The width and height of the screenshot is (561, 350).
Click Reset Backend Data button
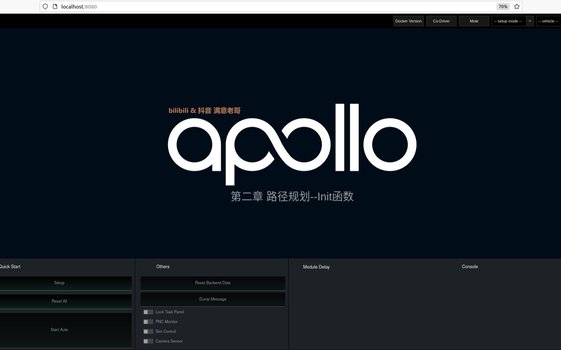pyautogui.click(x=213, y=283)
